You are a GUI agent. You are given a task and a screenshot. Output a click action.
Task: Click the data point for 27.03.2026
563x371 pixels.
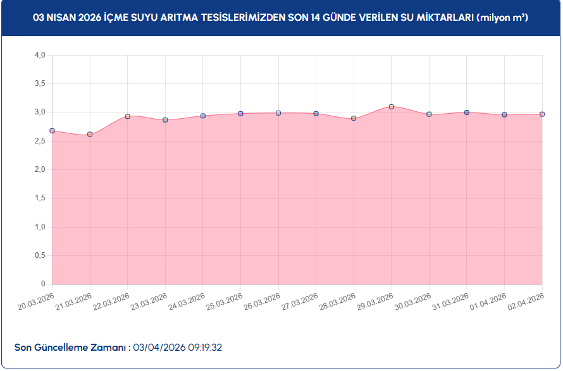[x=316, y=114]
